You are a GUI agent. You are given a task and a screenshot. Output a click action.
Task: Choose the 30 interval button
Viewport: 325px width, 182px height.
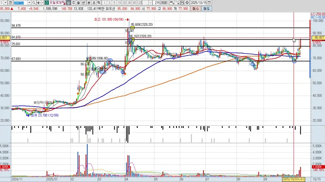point(130,3)
